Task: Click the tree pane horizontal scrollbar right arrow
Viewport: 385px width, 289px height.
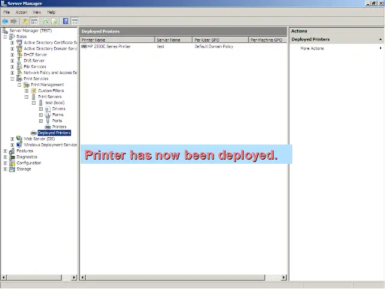Action: 75,278
